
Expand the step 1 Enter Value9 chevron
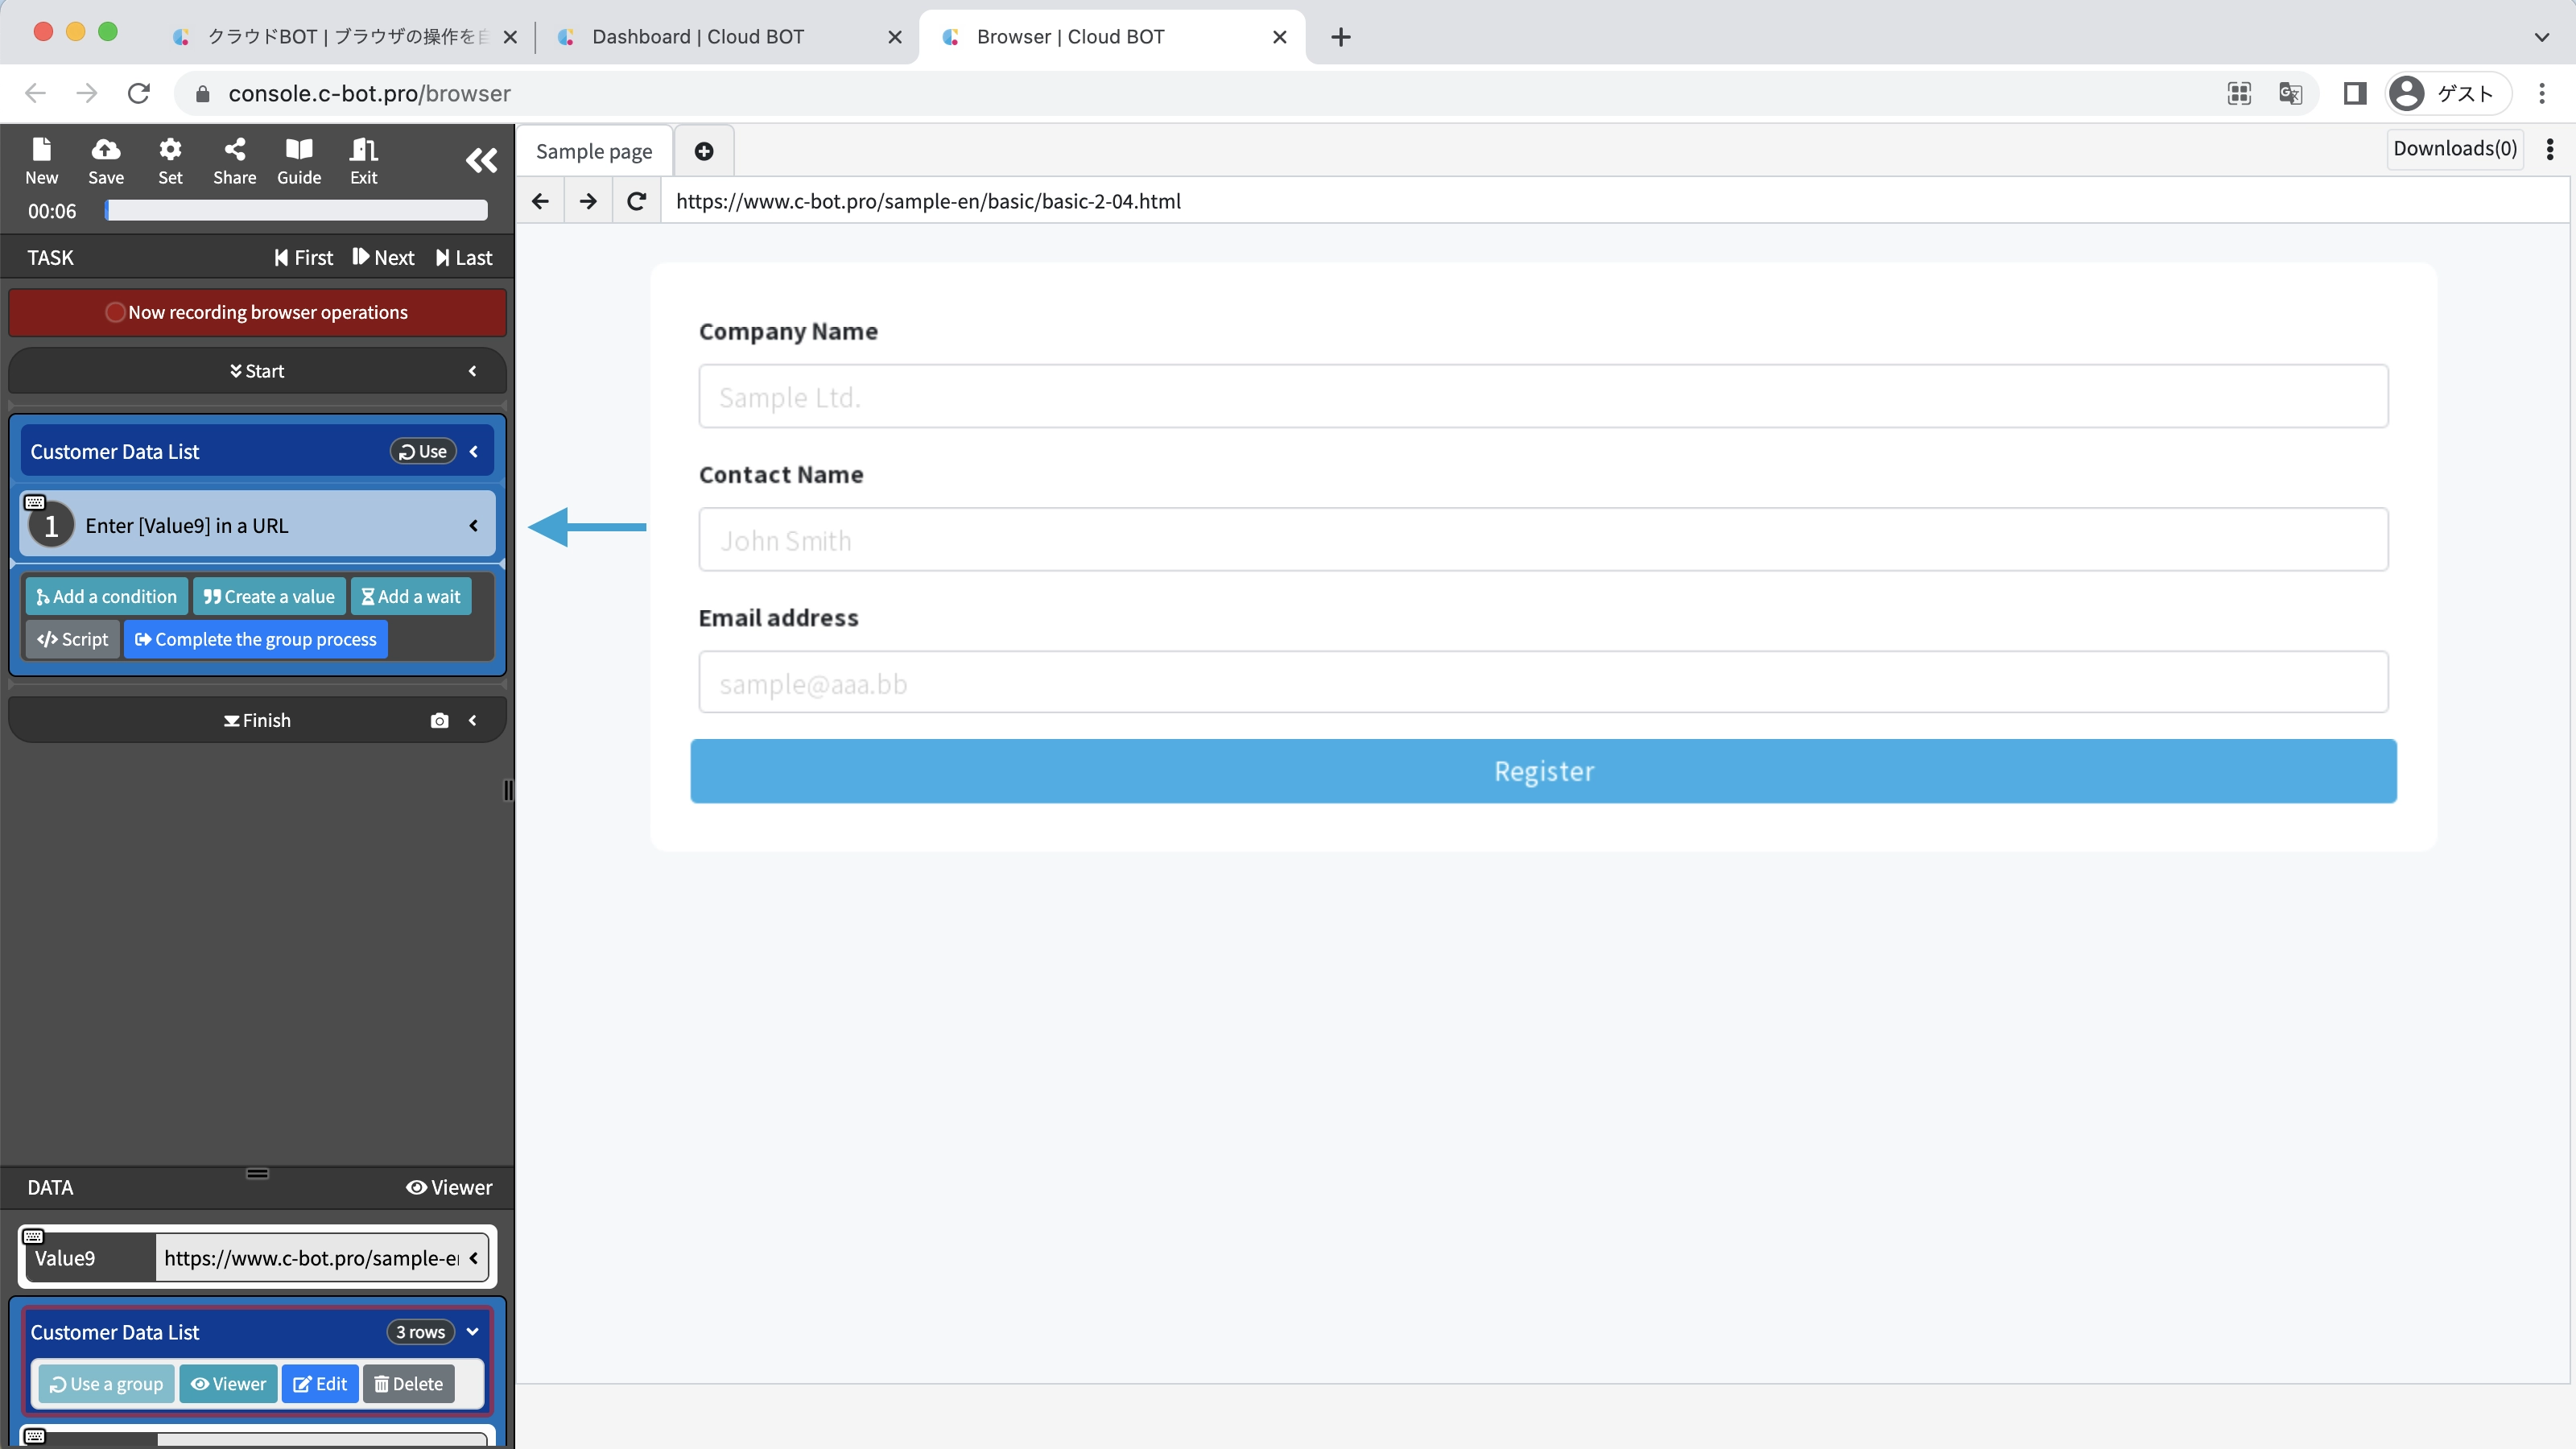click(x=473, y=526)
